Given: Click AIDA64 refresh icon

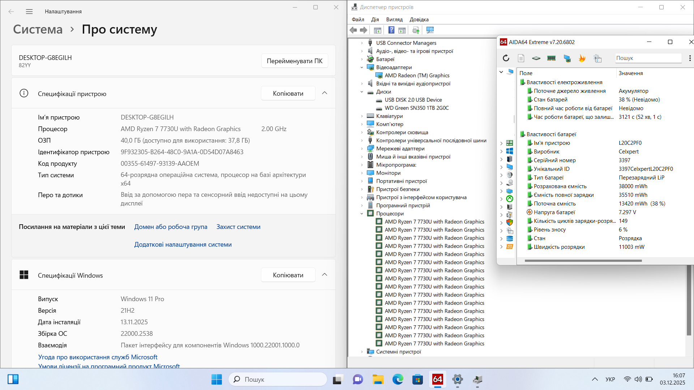Looking at the screenshot, I should (506, 58).
